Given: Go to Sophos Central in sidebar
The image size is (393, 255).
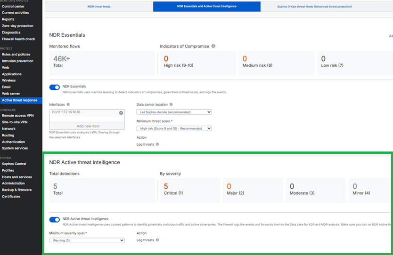Looking at the screenshot, I should 14,164.
